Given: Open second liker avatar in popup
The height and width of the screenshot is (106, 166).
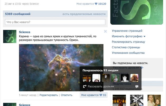Looking at the screenshot, I should click(96, 78).
